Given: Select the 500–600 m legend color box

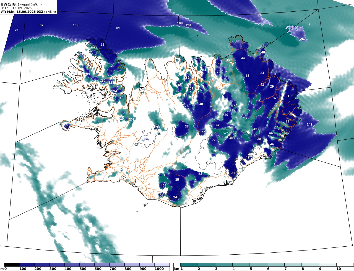Looking at the screenshot, I should (x=87, y=265).
